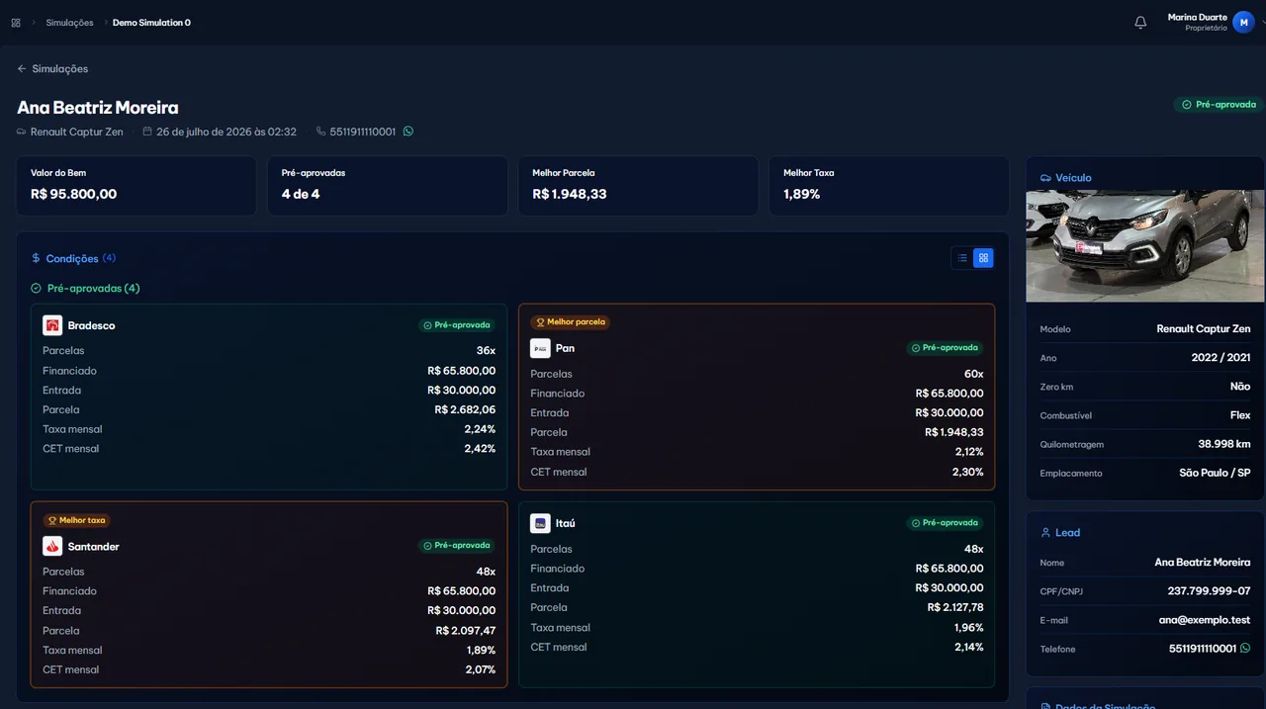Select the Pré-aprovadas 4 de 4 card
This screenshot has height=709, width=1266.
(x=387, y=186)
